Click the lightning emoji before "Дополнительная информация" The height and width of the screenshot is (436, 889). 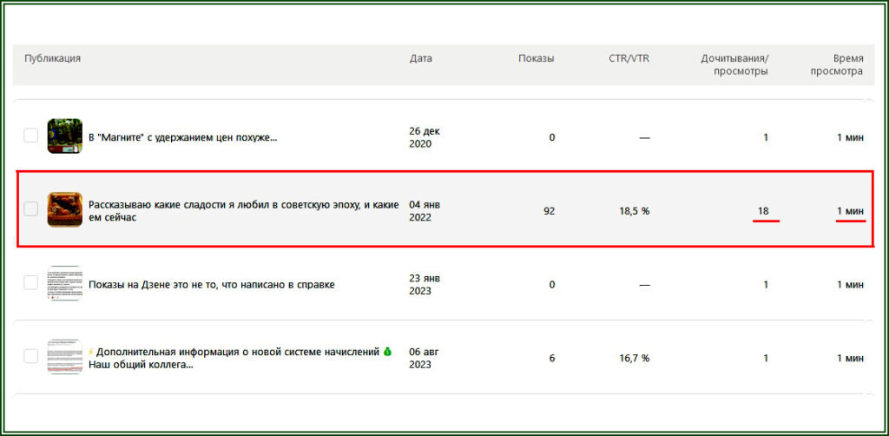click(90, 352)
